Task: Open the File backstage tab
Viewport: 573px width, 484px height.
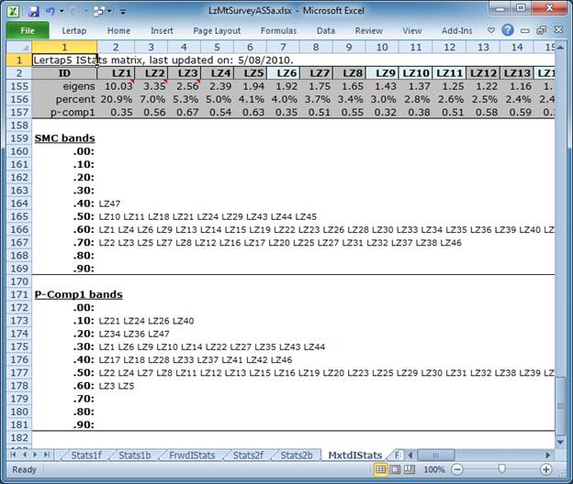Action: pyautogui.click(x=28, y=30)
